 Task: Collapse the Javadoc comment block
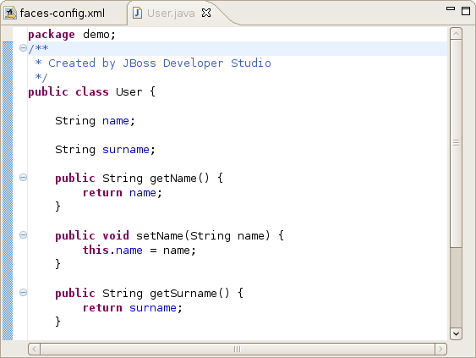pos(23,47)
